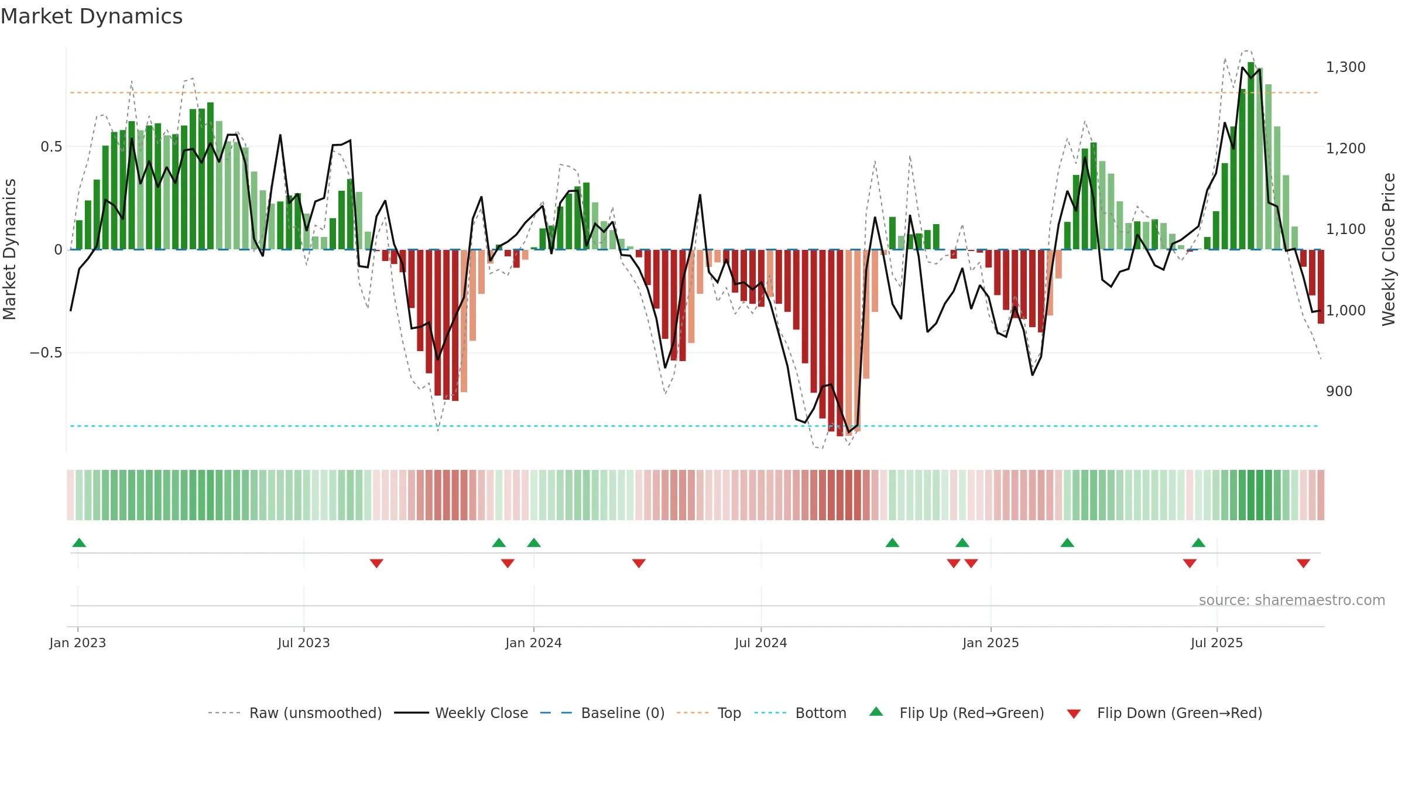The height and width of the screenshot is (790, 1405).
Task: Click the Jan 2025 x-axis label
Action: point(991,643)
